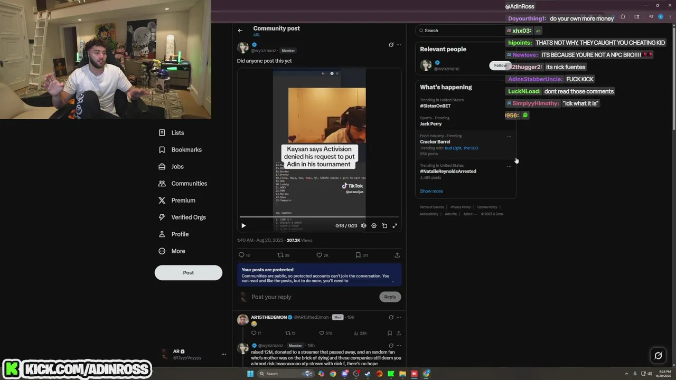
Task: Follow wynzmanz under Relevant people
Action: pyautogui.click(x=500, y=65)
